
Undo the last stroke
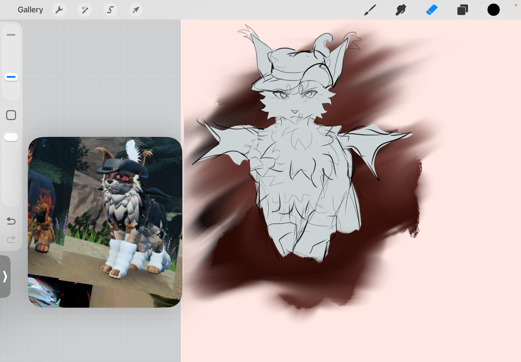click(x=11, y=221)
